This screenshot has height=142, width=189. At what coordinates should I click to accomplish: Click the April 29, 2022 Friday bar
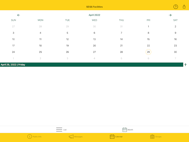tap(92, 65)
